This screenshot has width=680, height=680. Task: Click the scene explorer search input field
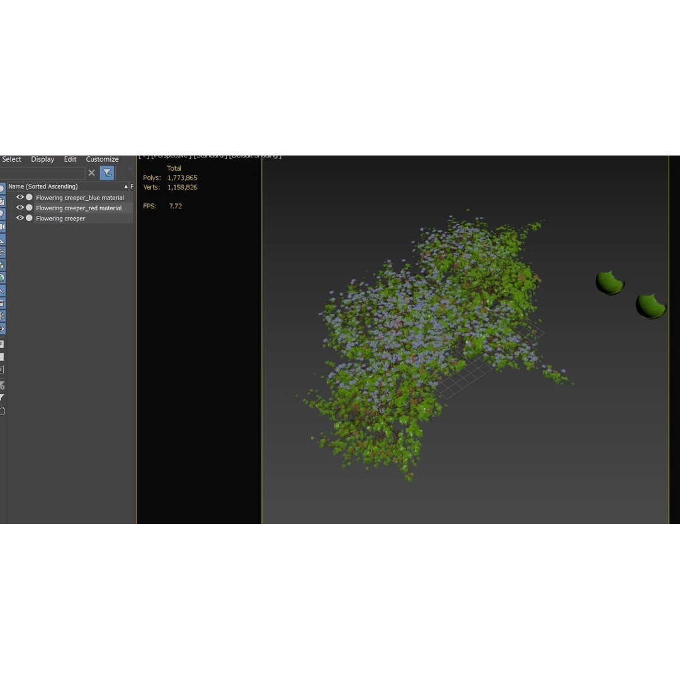pos(42,173)
